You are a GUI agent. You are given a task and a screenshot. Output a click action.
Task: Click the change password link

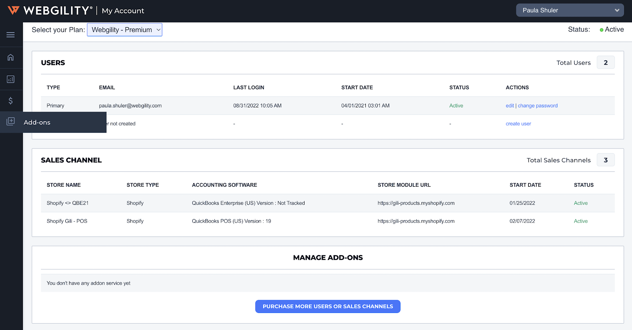pyautogui.click(x=538, y=106)
